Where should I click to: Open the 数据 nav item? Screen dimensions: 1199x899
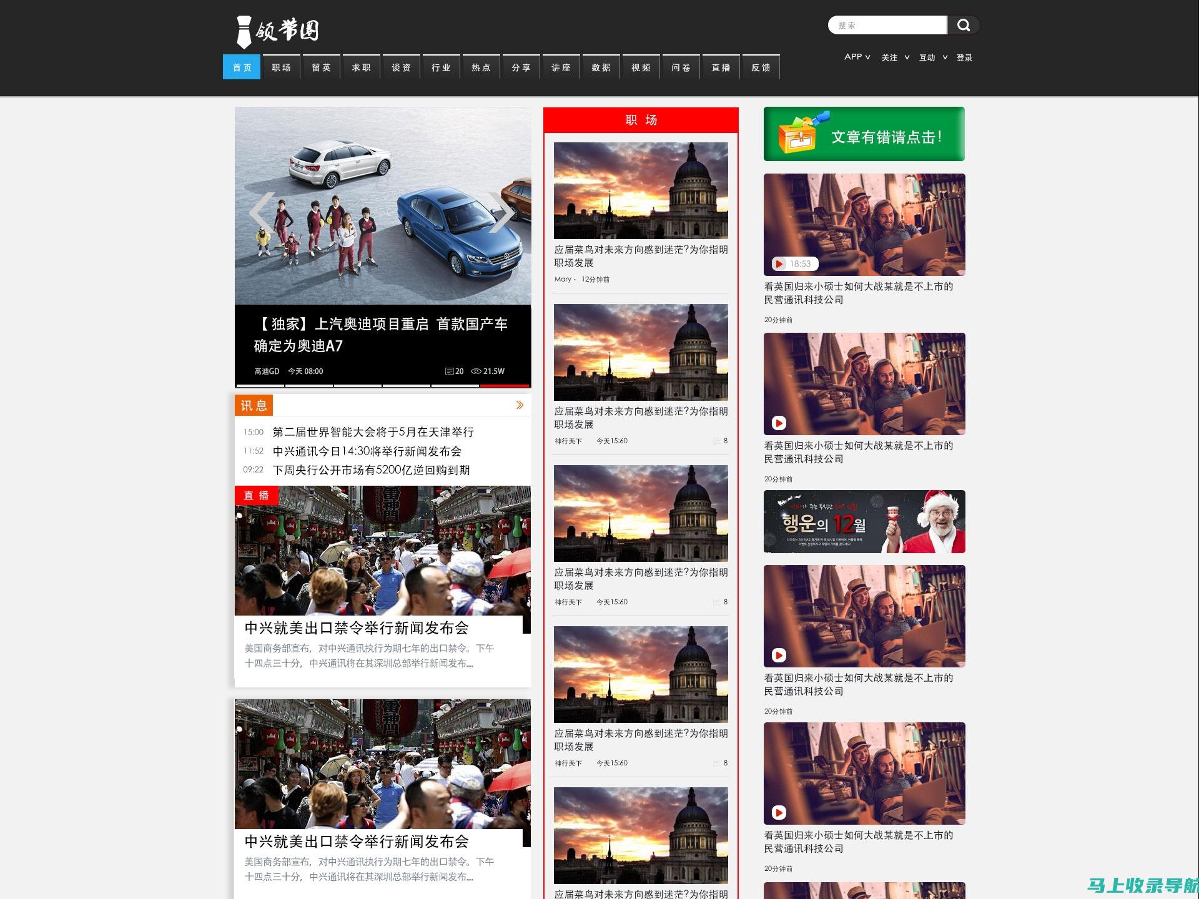[x=601, y=67]
